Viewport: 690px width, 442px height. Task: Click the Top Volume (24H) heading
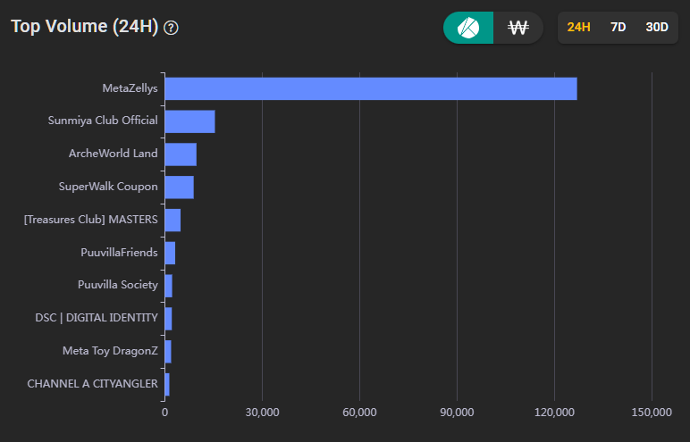tap(85, 27)
